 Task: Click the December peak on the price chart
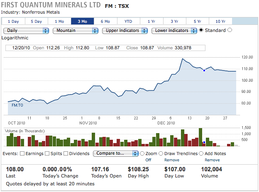coord(183,58)
